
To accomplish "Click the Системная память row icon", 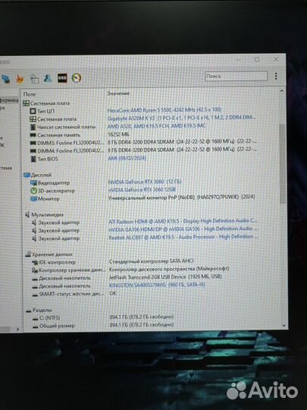I will (x=33, y=135).
